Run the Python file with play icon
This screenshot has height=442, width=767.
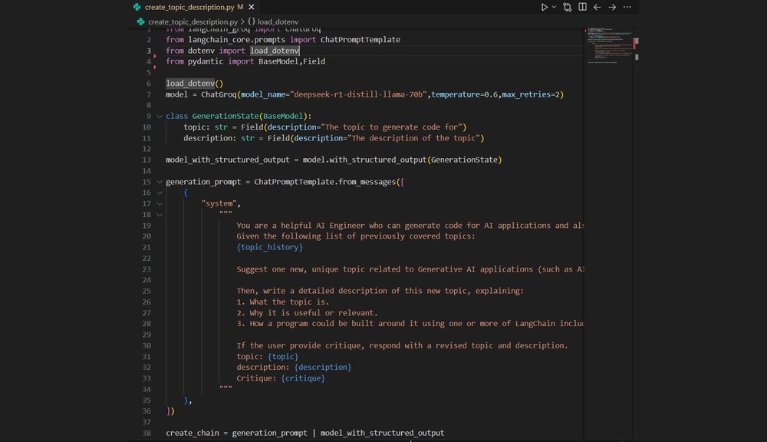(544, 7)
